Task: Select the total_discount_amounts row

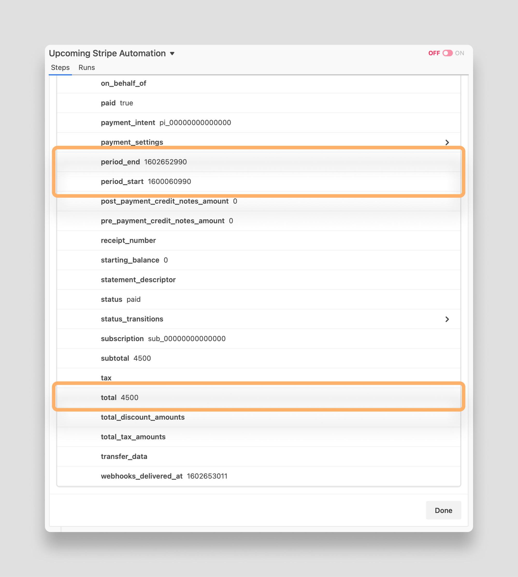Action: [x=256, y=417]
